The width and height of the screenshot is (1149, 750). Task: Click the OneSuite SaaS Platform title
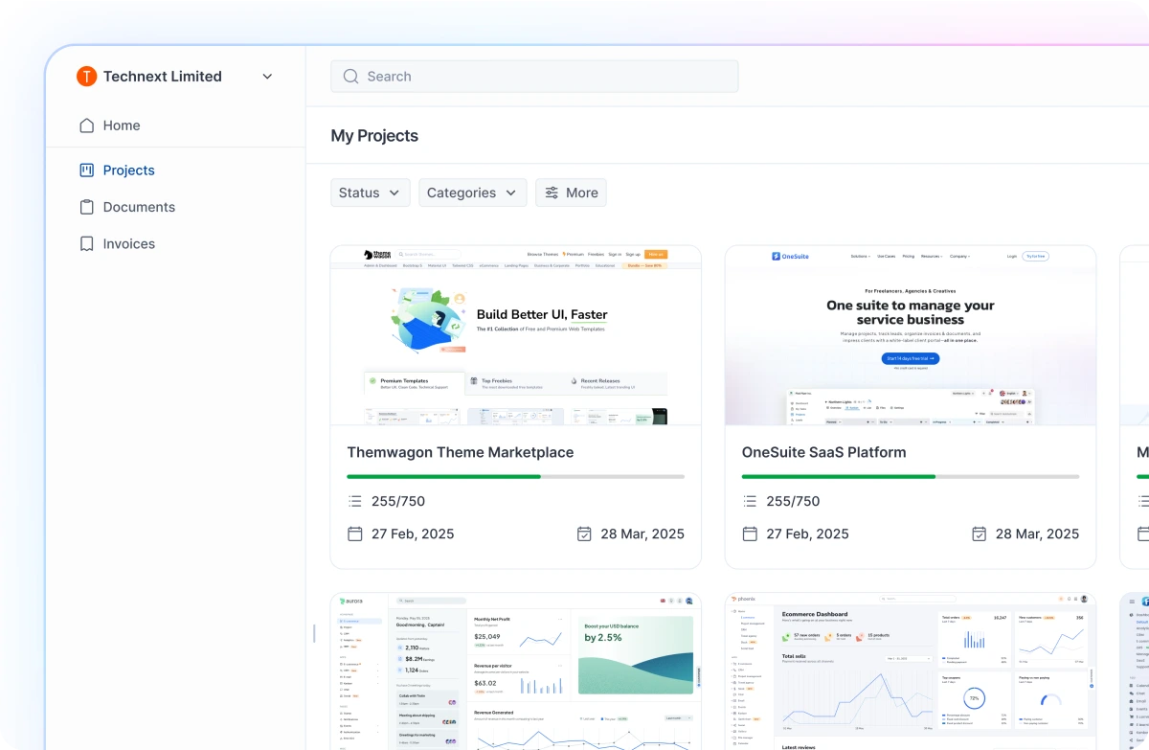click(823, 452)
